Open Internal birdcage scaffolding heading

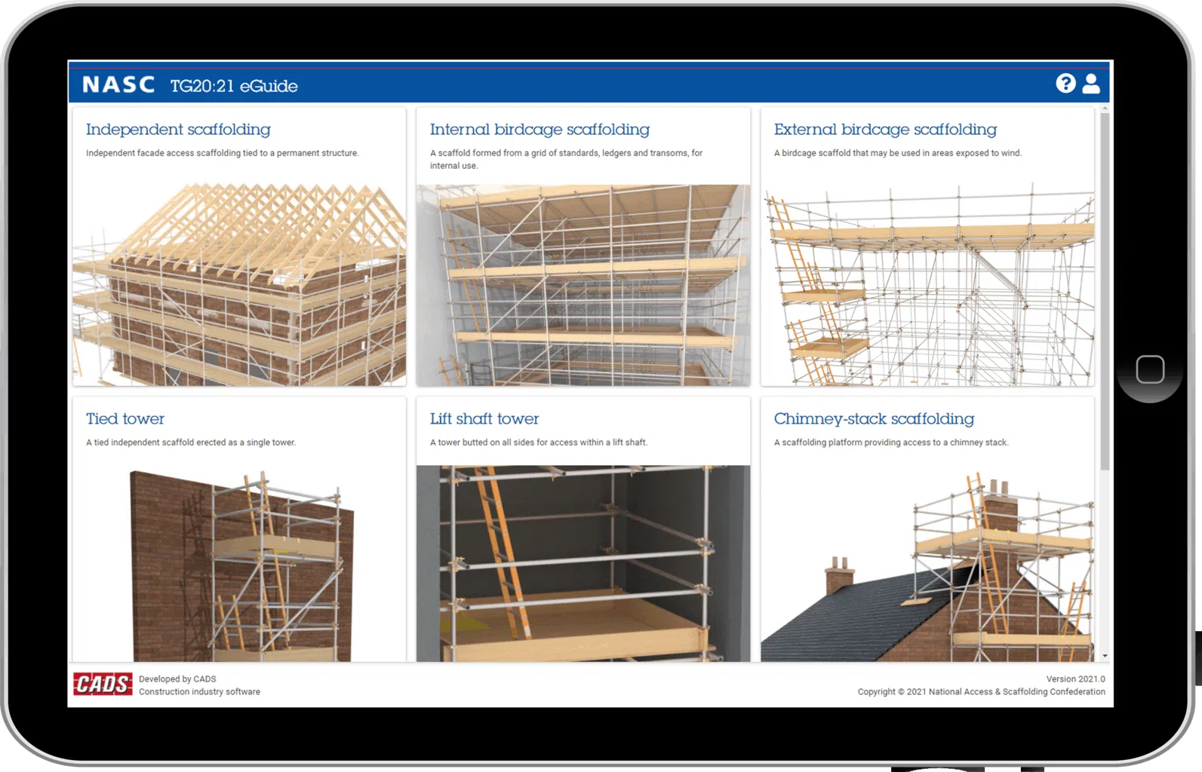point(540,130)
